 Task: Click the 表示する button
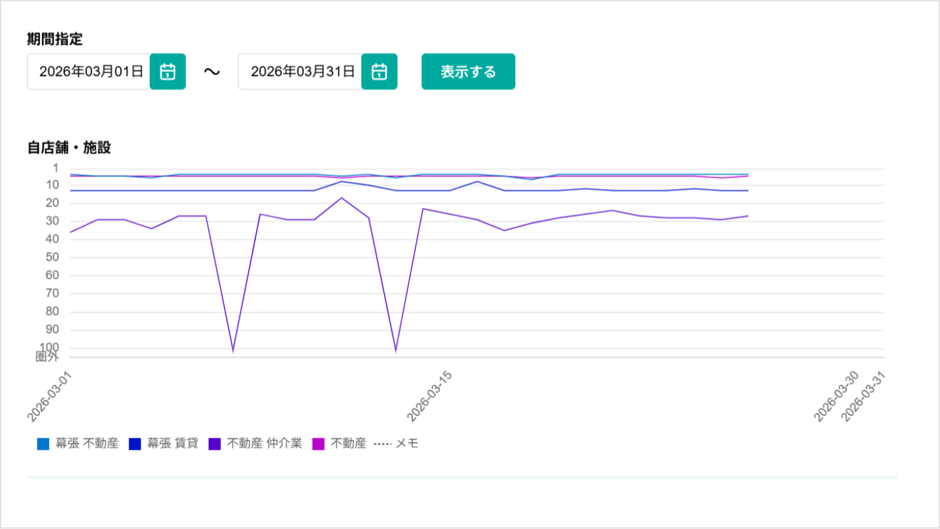coord(468,71)
